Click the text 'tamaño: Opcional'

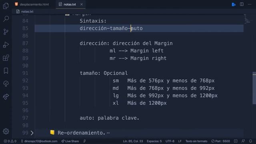click(x=104, y=73)
